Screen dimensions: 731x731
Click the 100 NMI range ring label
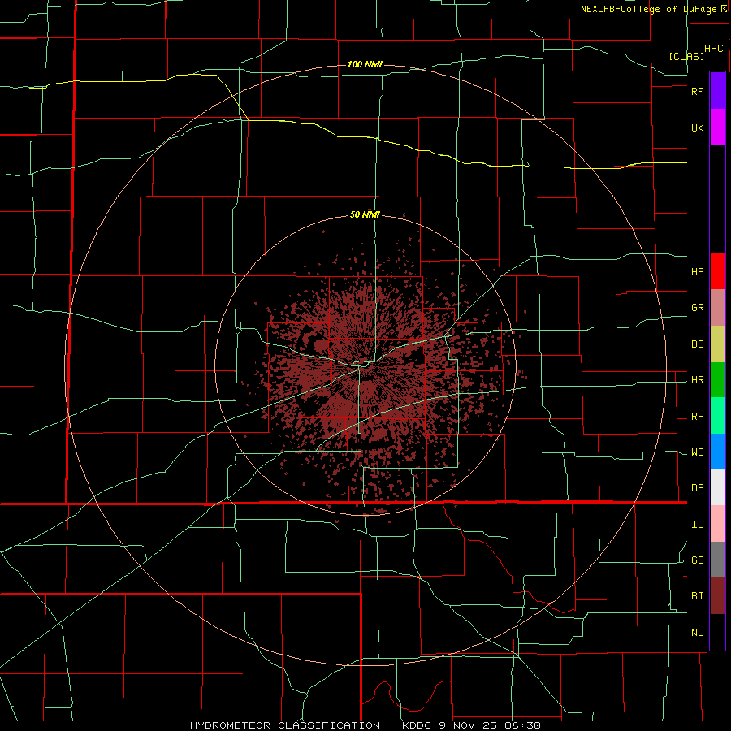365,64
